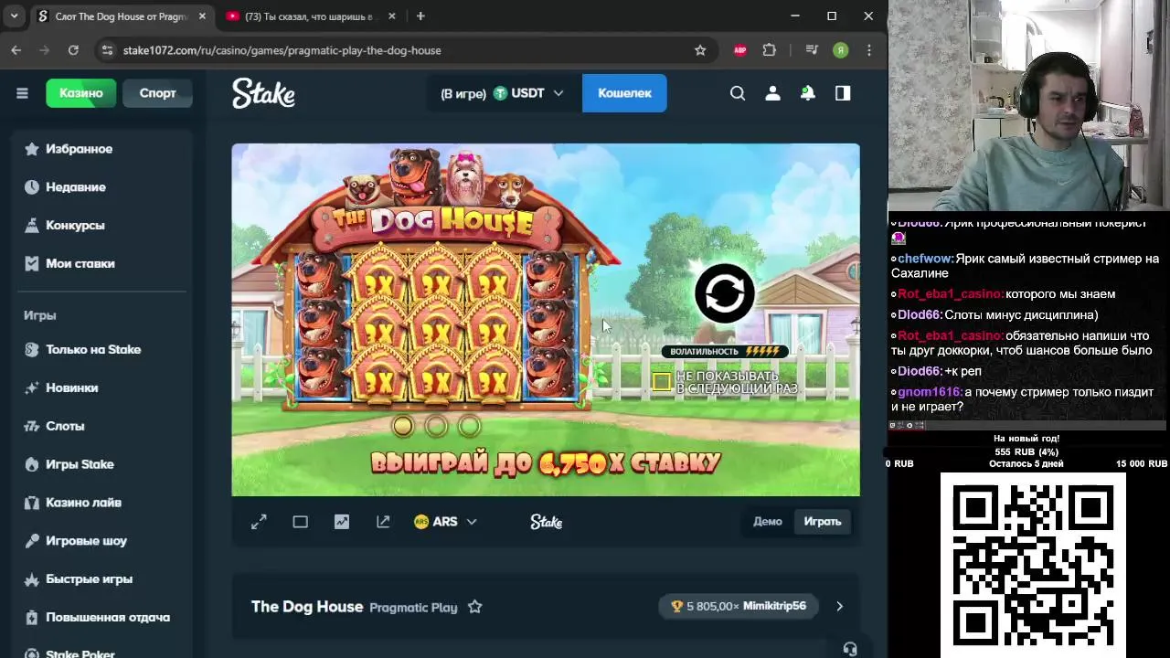This screenshot has width=1170, height=658.
Task: Click the 'Игры' sidebar heading text
Action: click(x=40, y=315)
